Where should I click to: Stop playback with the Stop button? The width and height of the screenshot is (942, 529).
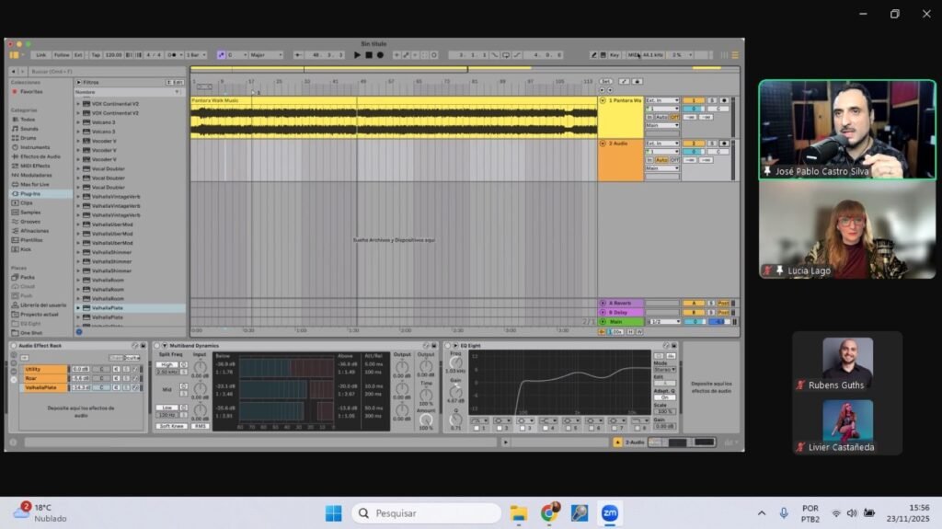369,54
